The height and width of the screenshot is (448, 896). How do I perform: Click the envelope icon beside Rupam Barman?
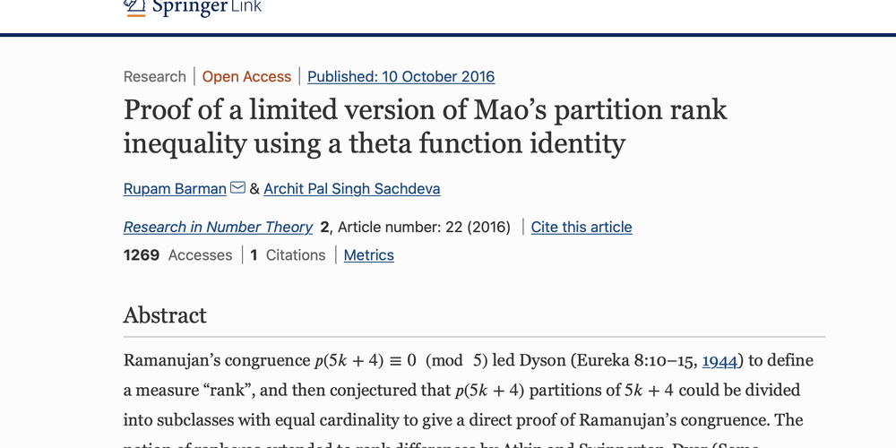click(237, 188)
